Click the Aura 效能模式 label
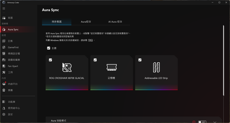 coord(58,121)
